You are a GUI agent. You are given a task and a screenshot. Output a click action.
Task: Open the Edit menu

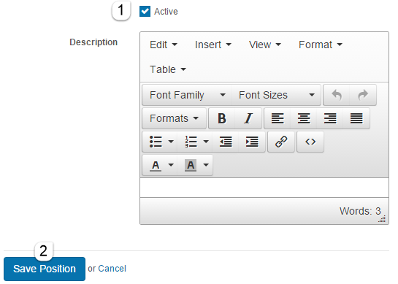point(163,45)
